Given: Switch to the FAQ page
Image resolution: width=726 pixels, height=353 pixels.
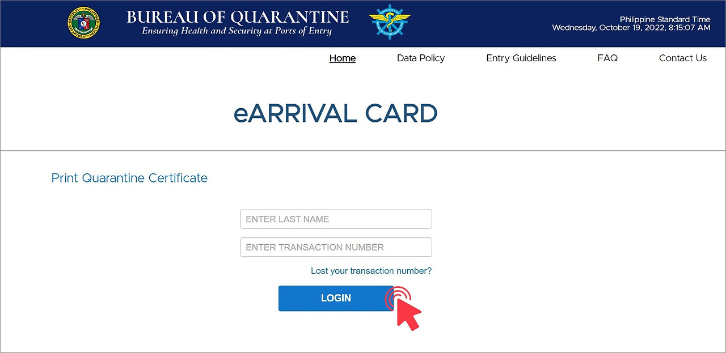Looking at the screenshot, I should pos(607,58).
